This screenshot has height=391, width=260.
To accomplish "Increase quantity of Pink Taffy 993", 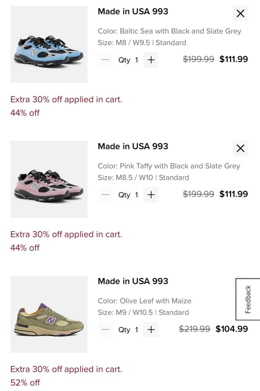I will tap(151, 195).
